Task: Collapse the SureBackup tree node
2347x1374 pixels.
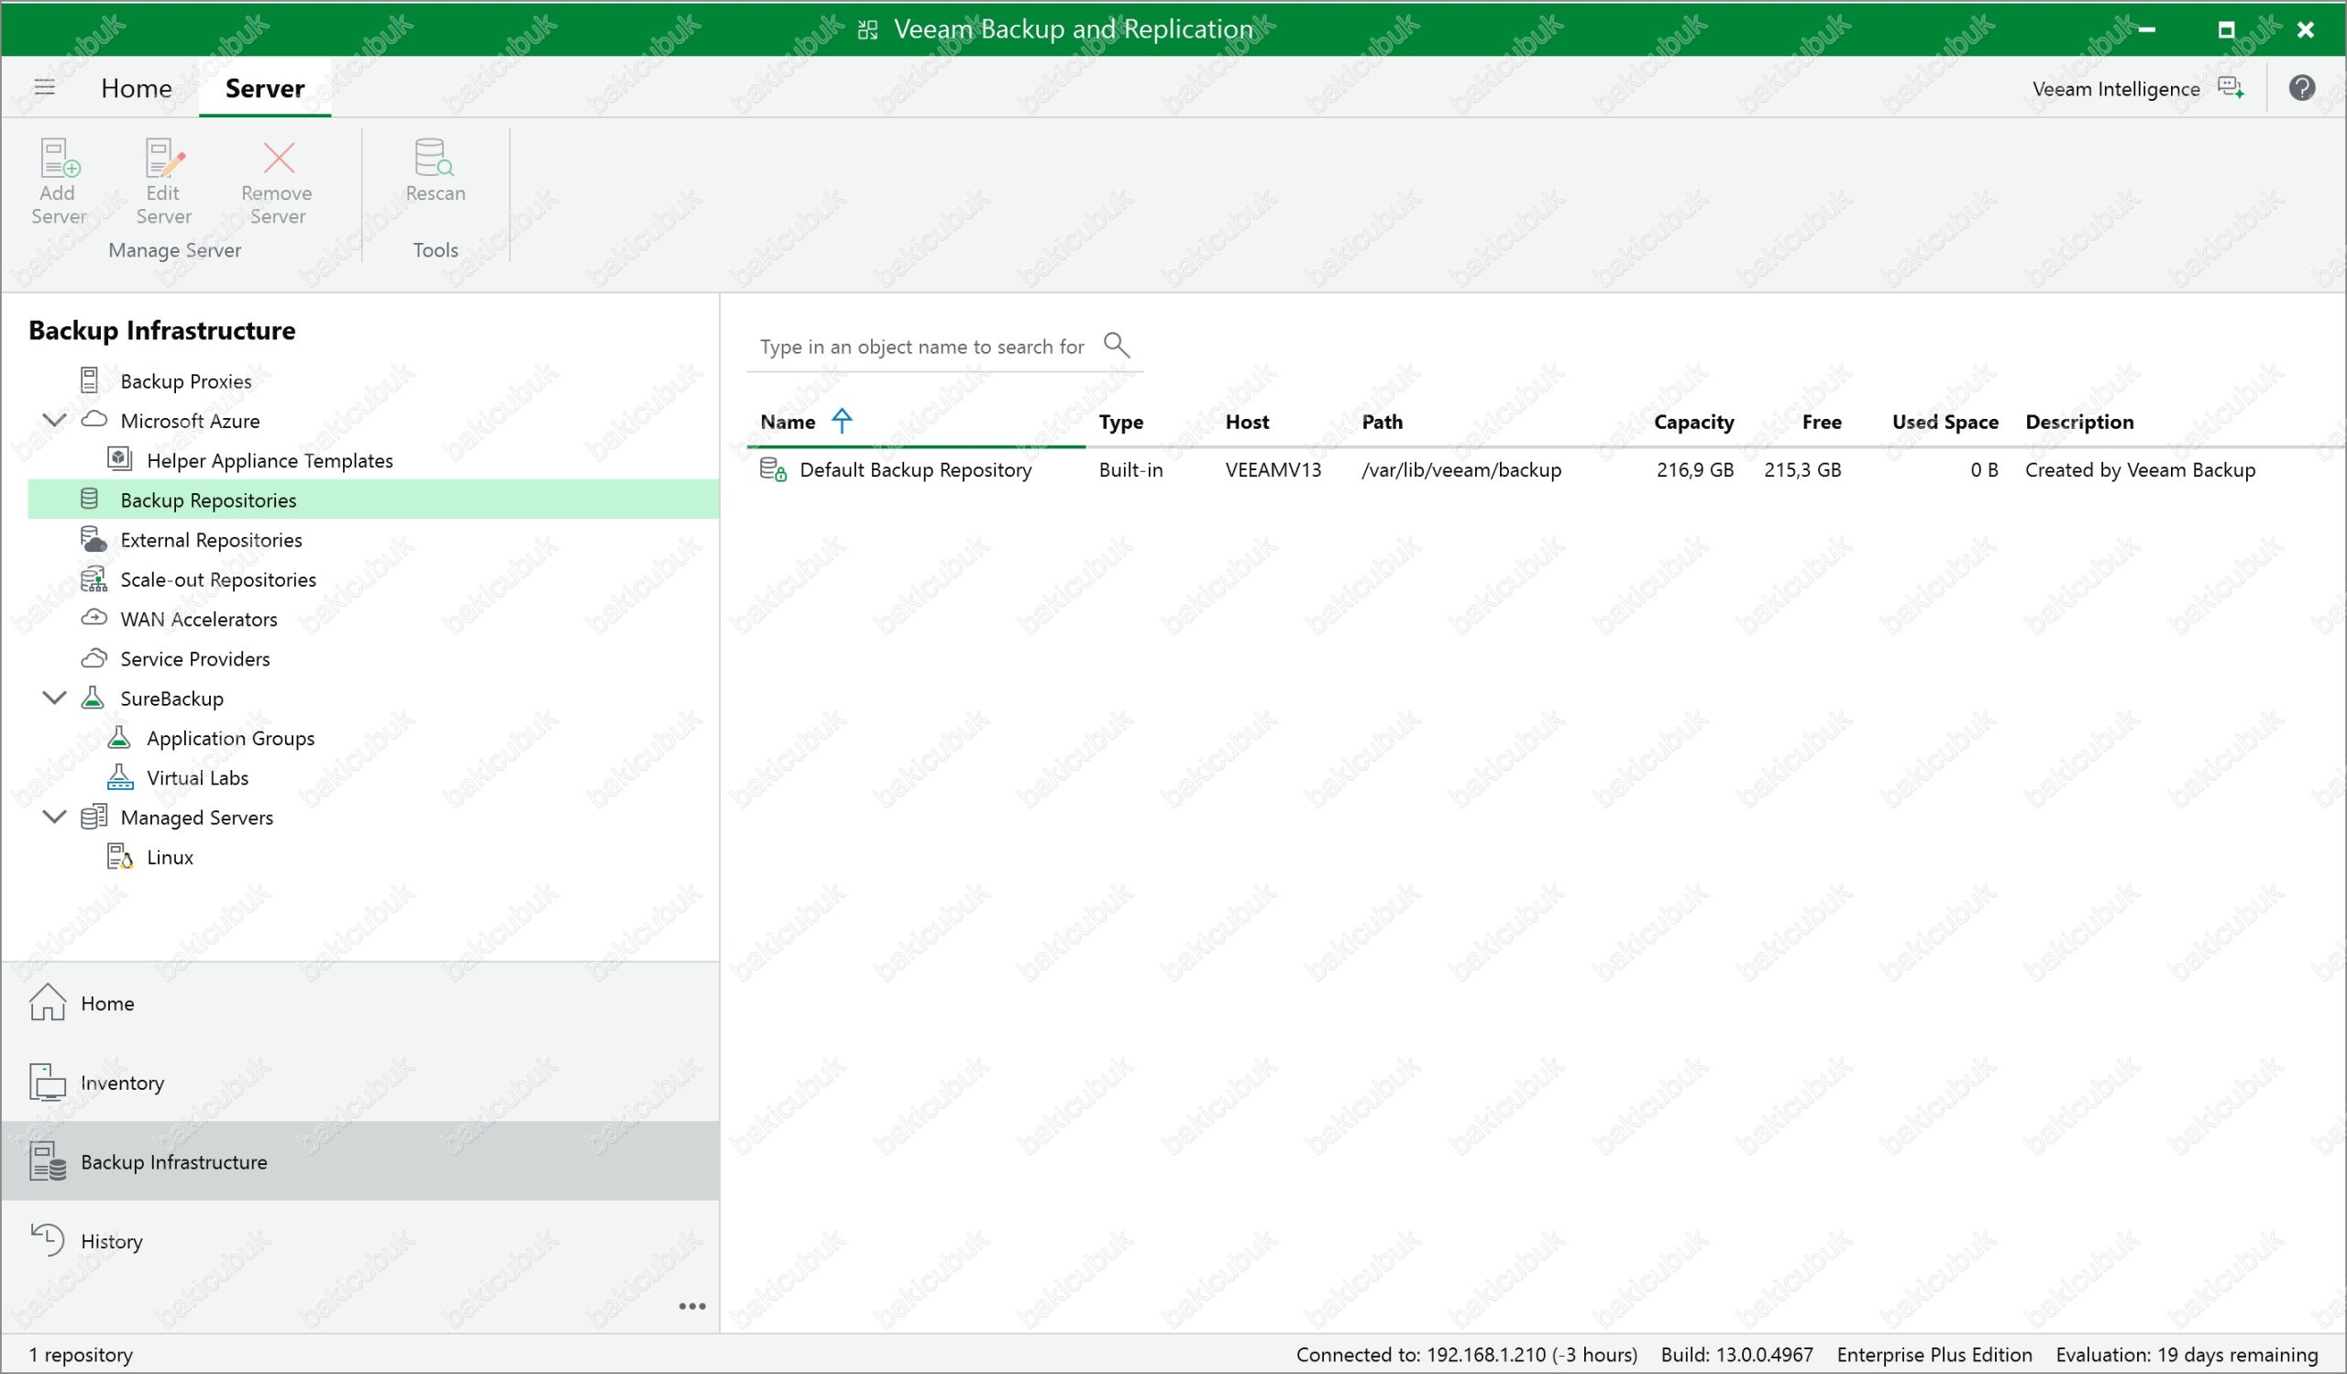Action: (55, 698)
